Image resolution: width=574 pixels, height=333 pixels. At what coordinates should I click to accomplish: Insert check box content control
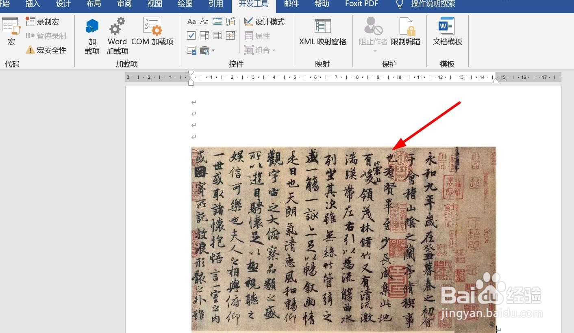coord(191,36)
